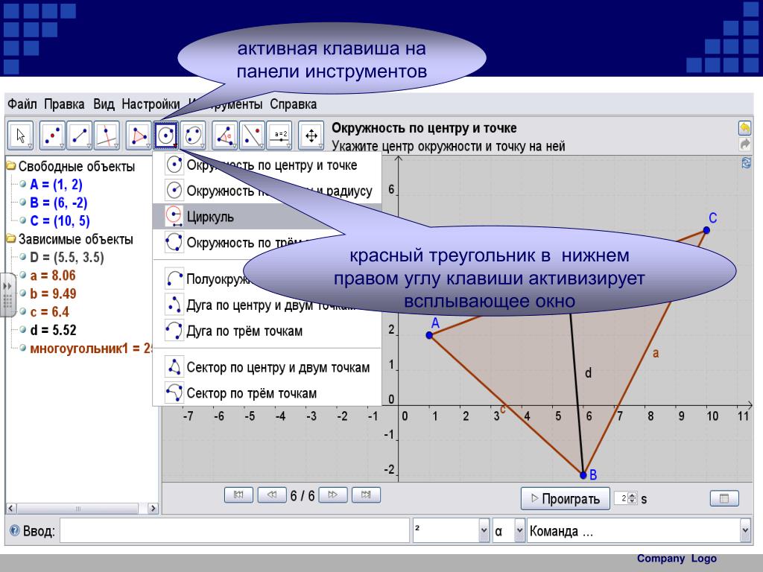Select the Circle with center tool button

pyautogui.click(x=166, y=136)
